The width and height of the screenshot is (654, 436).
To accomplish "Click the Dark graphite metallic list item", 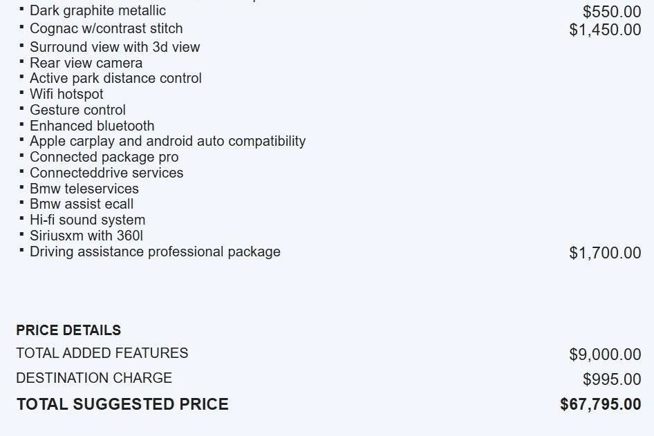I will 97,11.
